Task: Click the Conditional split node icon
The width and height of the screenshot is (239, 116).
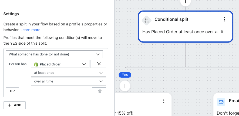Action: (147, 20)
